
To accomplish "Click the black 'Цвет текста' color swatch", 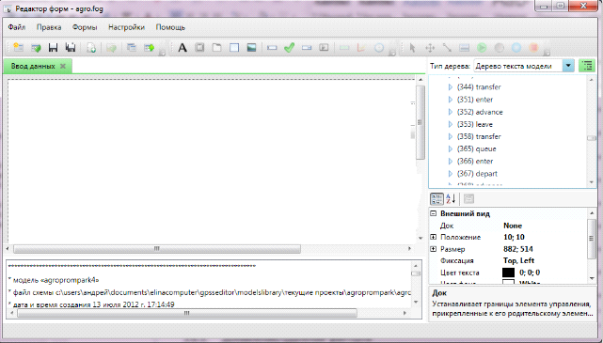I will tap(508, 273).
